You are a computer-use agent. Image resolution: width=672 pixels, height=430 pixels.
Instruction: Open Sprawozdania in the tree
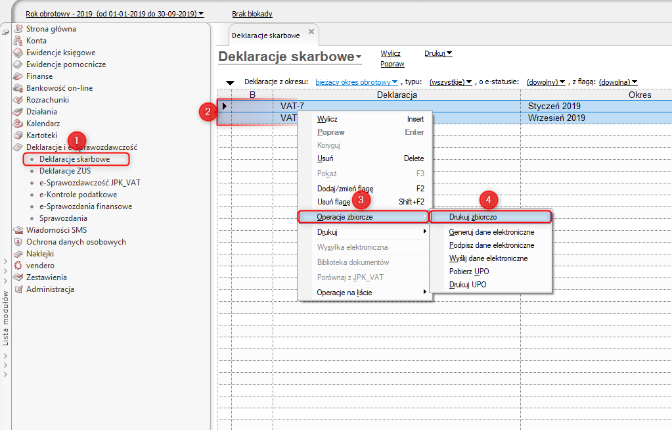pos(64,218)
